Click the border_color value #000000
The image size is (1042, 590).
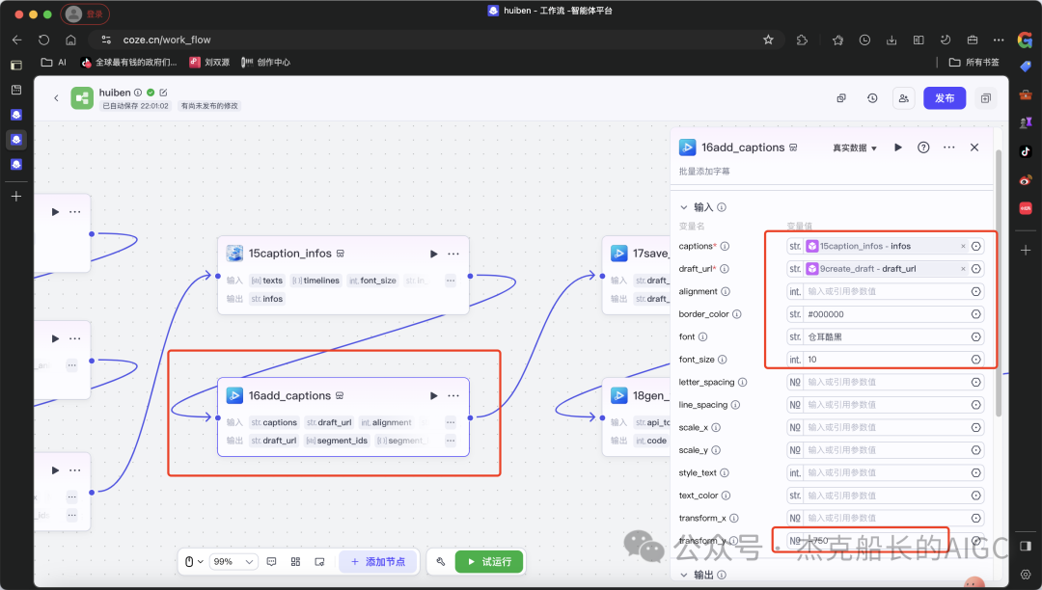point(826,314)
